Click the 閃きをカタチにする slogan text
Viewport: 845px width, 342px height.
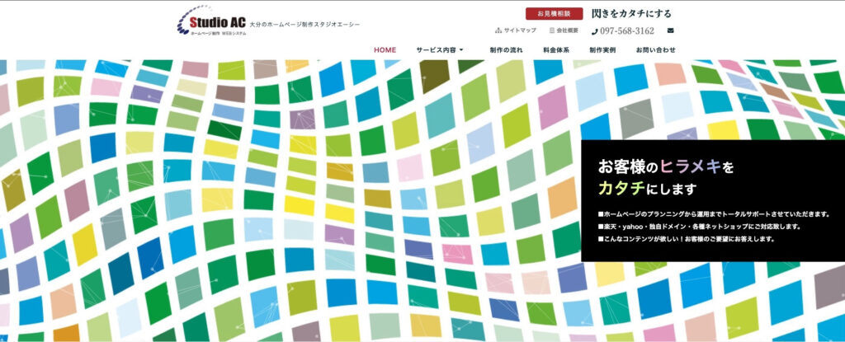(631, 13)
